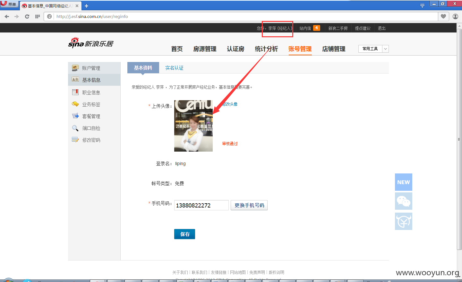Click the 业务标签 sidebar icon
Image resolution: width=462 pixels, height=282 pixels.
click(75, 104)
